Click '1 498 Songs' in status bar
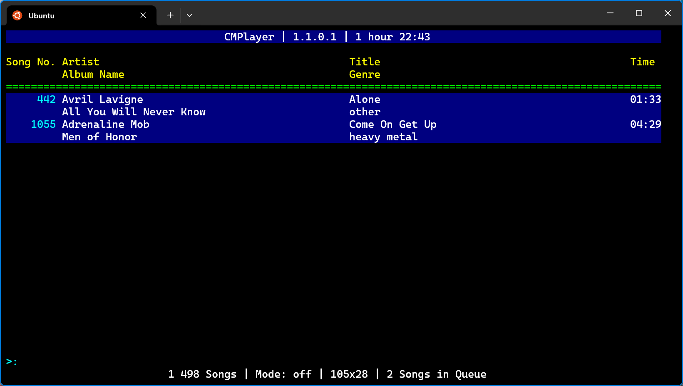 (x=202, y=374)
